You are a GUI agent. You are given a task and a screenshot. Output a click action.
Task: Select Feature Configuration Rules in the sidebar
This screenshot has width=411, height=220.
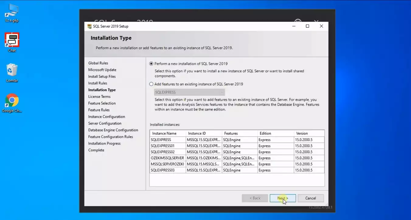(110, 137)
